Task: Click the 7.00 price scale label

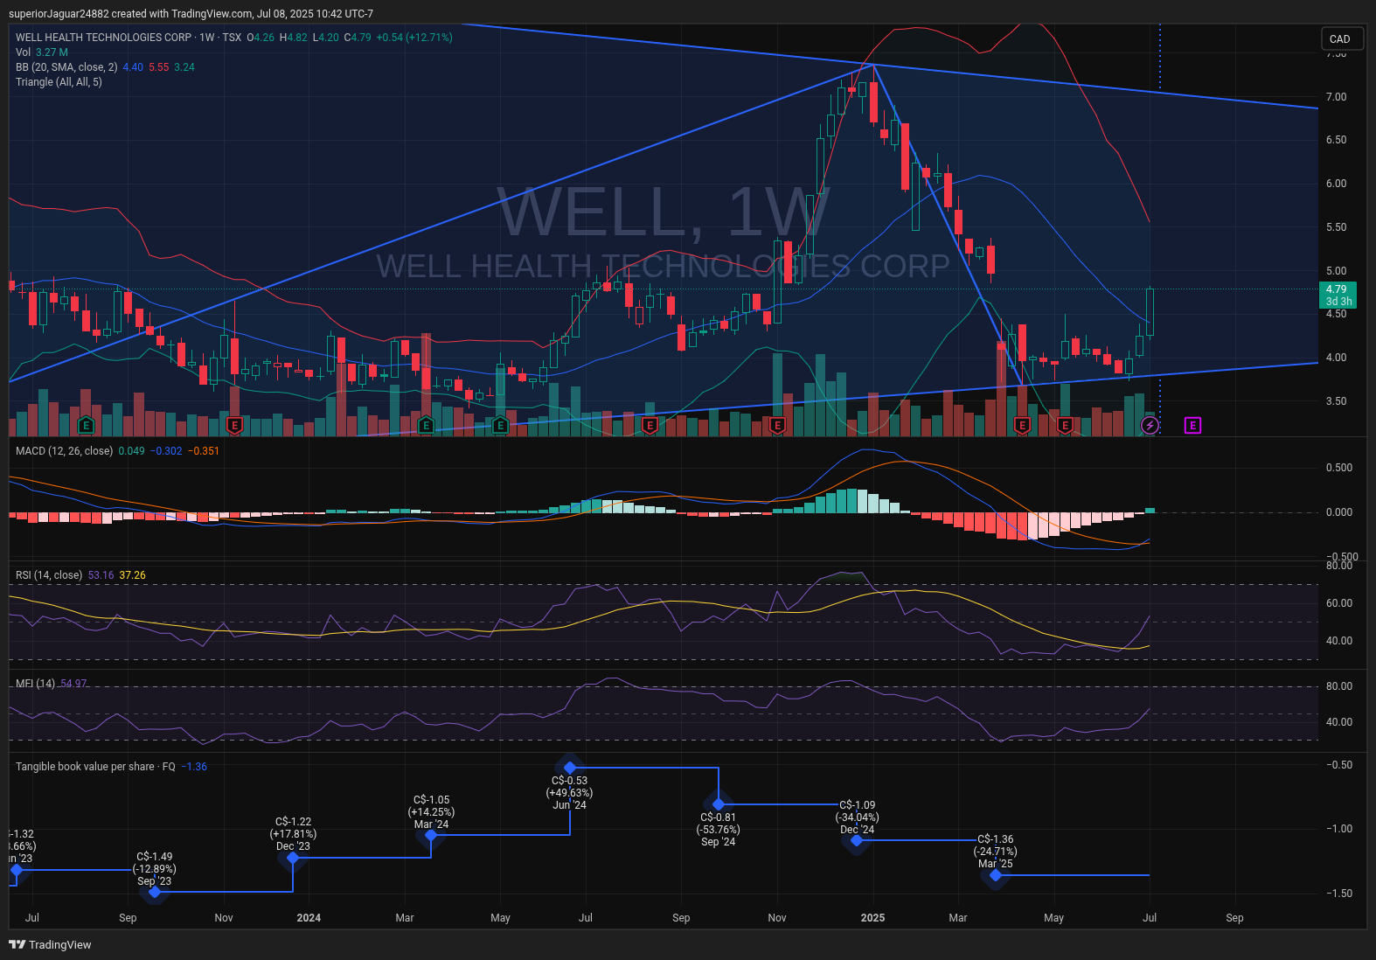Action: click(1336, 97)
